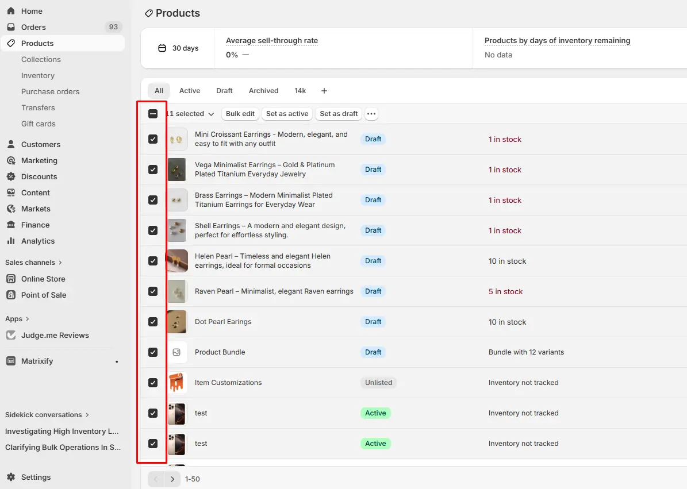Click Products by days of inventory remaining

coord(557,41)
